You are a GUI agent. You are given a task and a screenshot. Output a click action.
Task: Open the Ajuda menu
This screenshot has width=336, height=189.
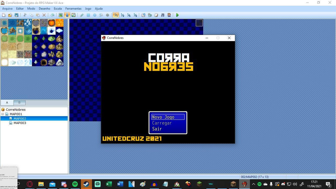(99, 9)
